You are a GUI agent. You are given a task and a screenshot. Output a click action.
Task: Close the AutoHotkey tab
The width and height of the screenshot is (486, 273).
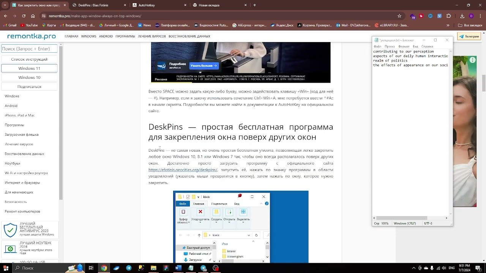pos(185,5)
